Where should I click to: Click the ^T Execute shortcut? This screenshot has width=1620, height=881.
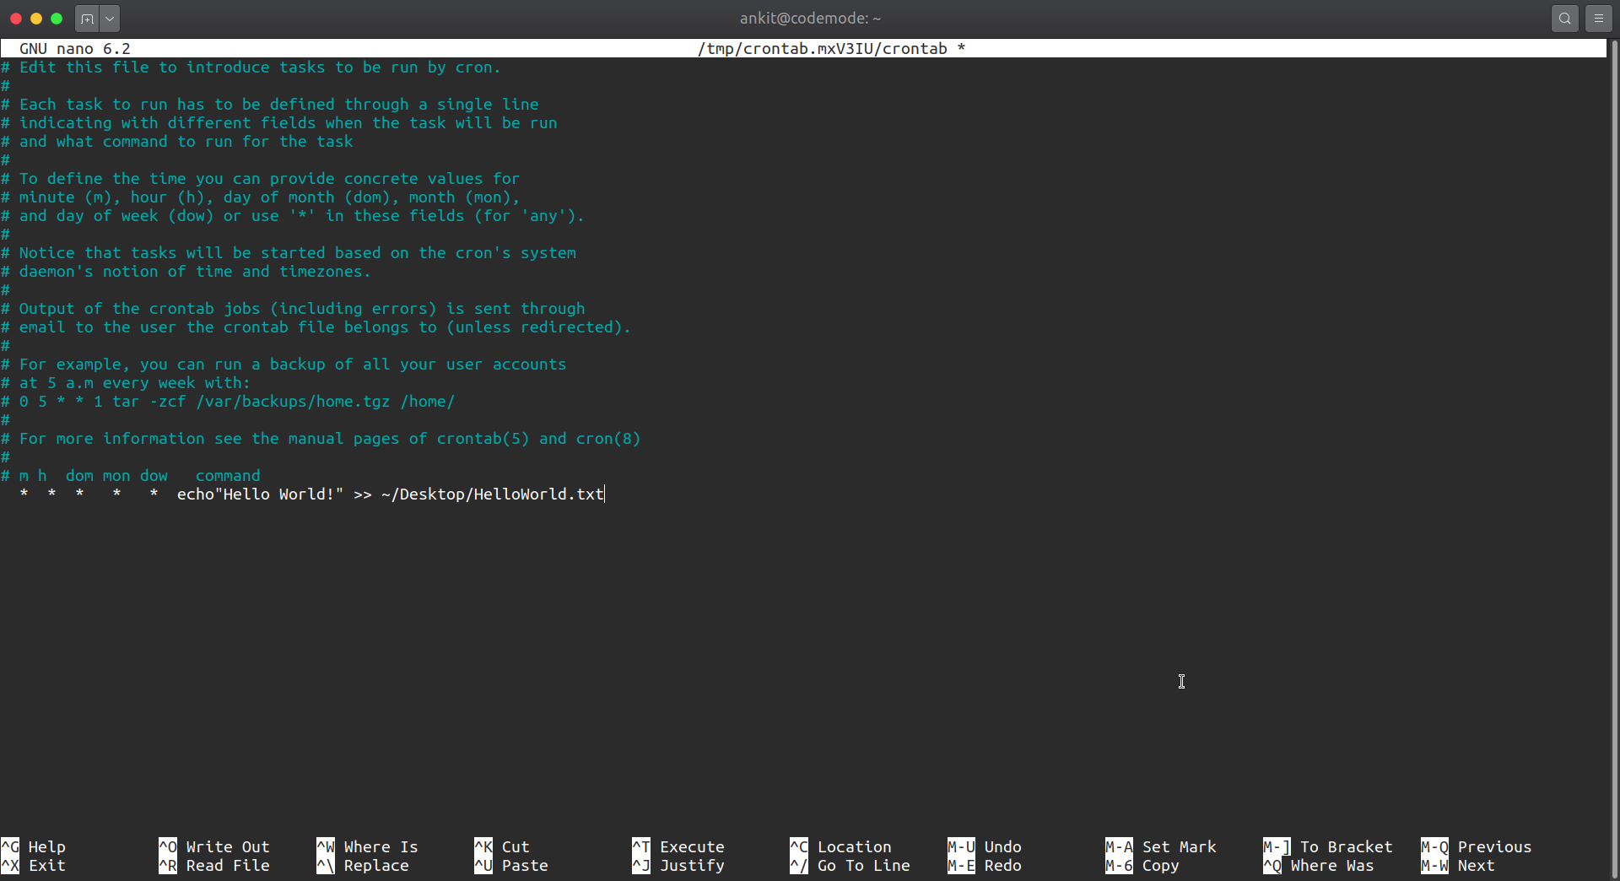click(678, 846)
